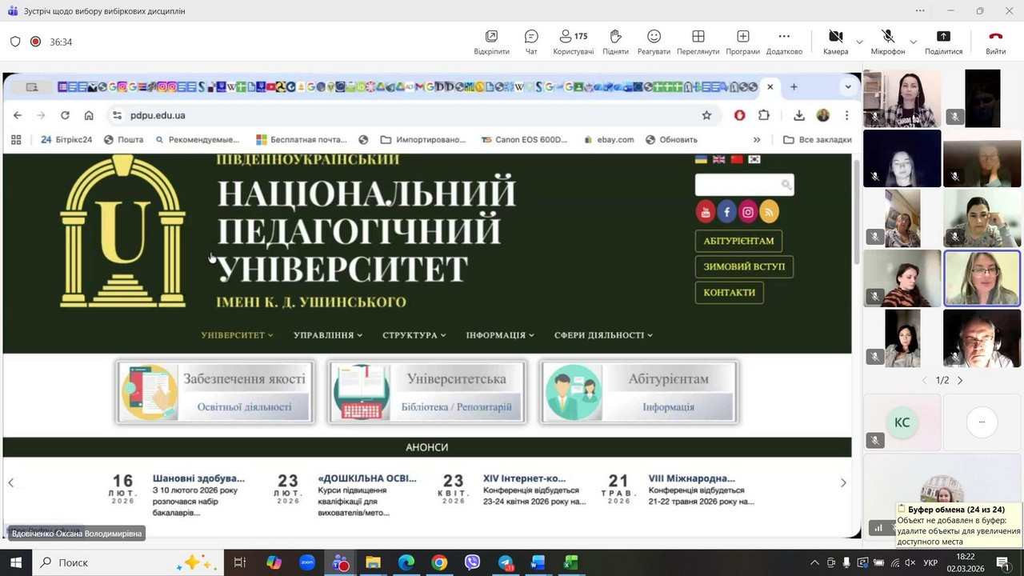Open the СТРУКТУРА menu on the website
1024x576 pixels.
(x=414, y=335)
